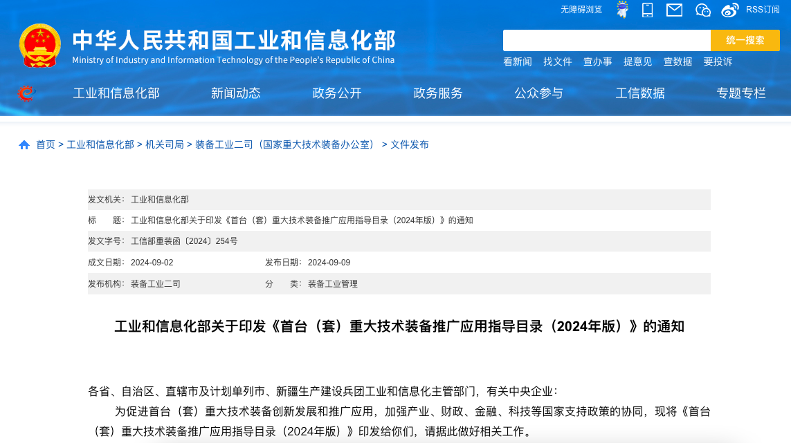Open the RSS订阅 subscription link
The width and height of the screenshot is (791, 443).
(x=762, y=10)
